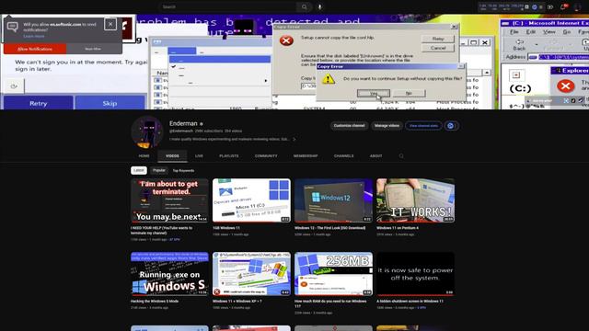
Task: Open the 256MB RAM video thumbnail
Action: pos(333,274)
